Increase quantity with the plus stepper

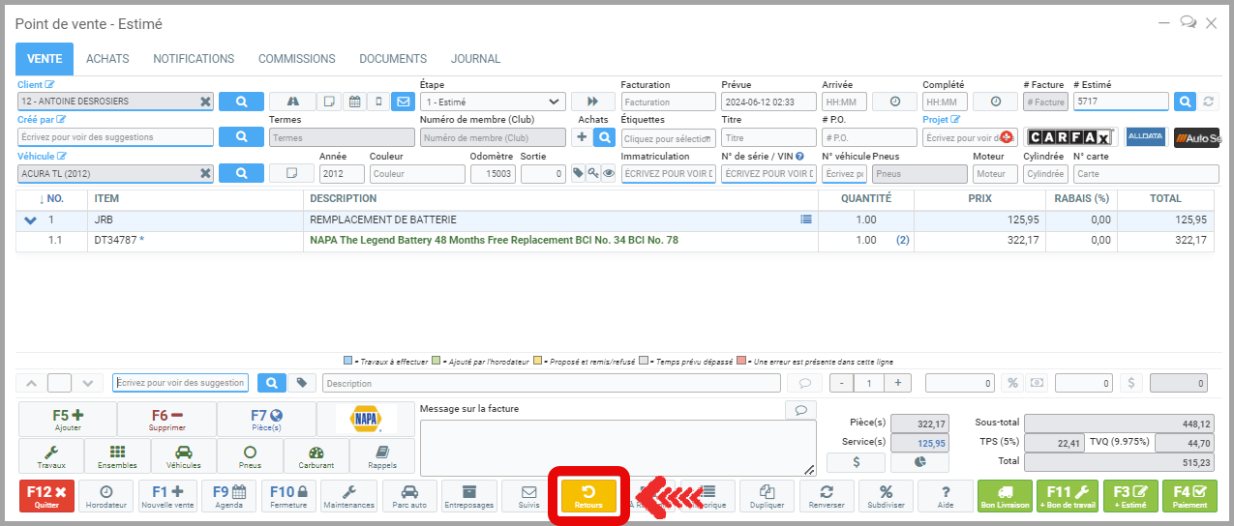click(897, 383)
